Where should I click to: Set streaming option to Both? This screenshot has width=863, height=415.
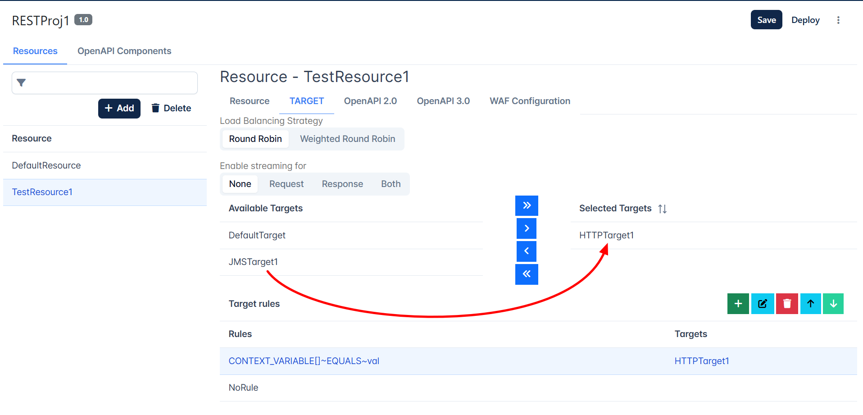click(391, 184)
